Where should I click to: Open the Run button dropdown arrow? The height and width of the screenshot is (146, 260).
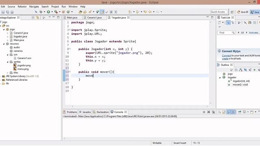pyautogui.click(x=52, y=12)
